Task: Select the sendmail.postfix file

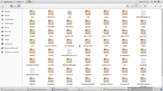Action: (x=32, y=72)
